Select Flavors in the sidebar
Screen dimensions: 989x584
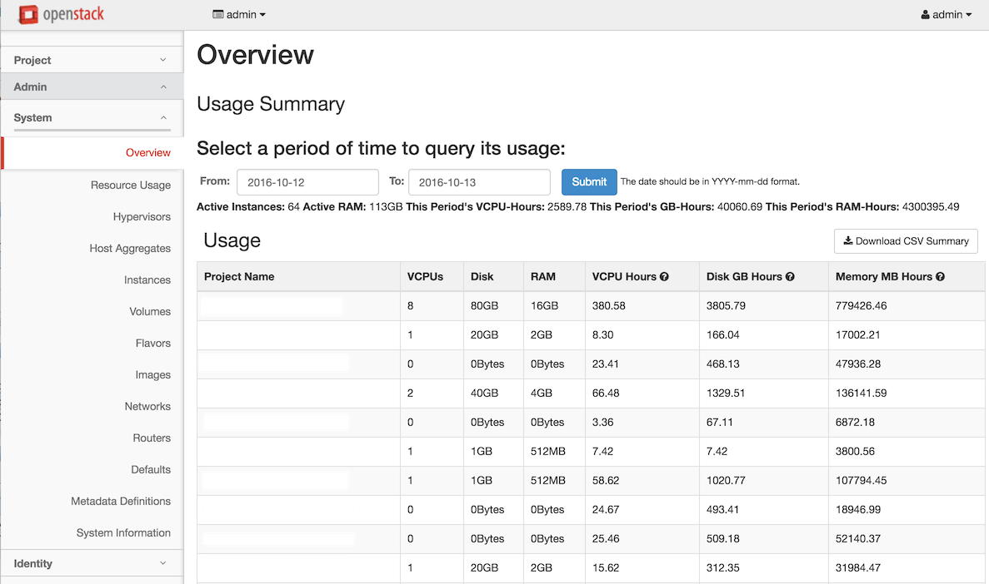(152, 344)
